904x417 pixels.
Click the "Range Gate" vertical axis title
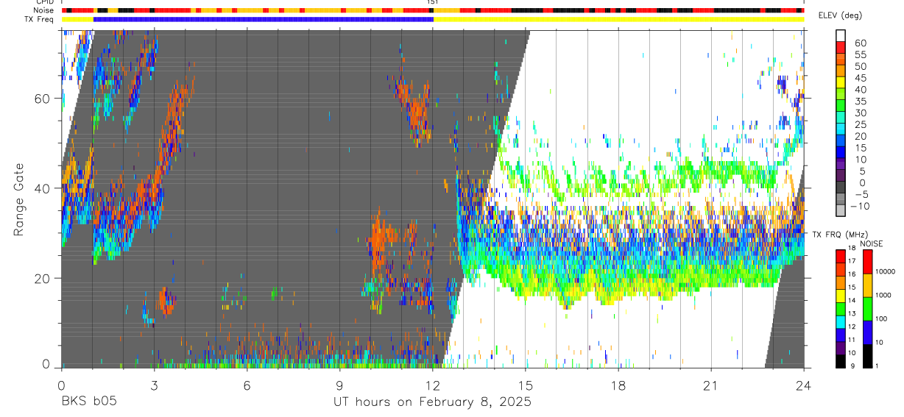point(19,200)
